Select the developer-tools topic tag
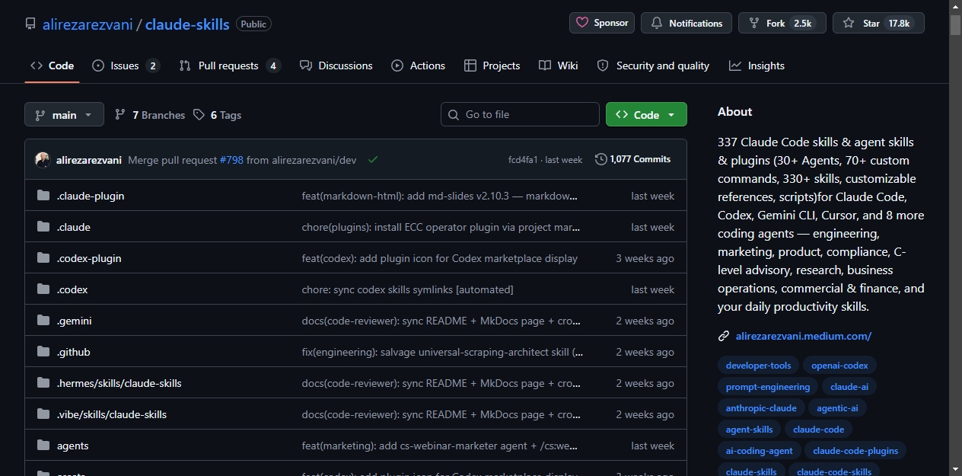The height and width of the screenshot is (476, 962). [759, 366]
